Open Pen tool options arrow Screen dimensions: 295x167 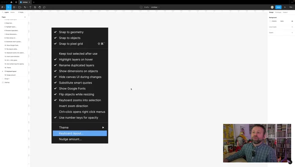27,7
